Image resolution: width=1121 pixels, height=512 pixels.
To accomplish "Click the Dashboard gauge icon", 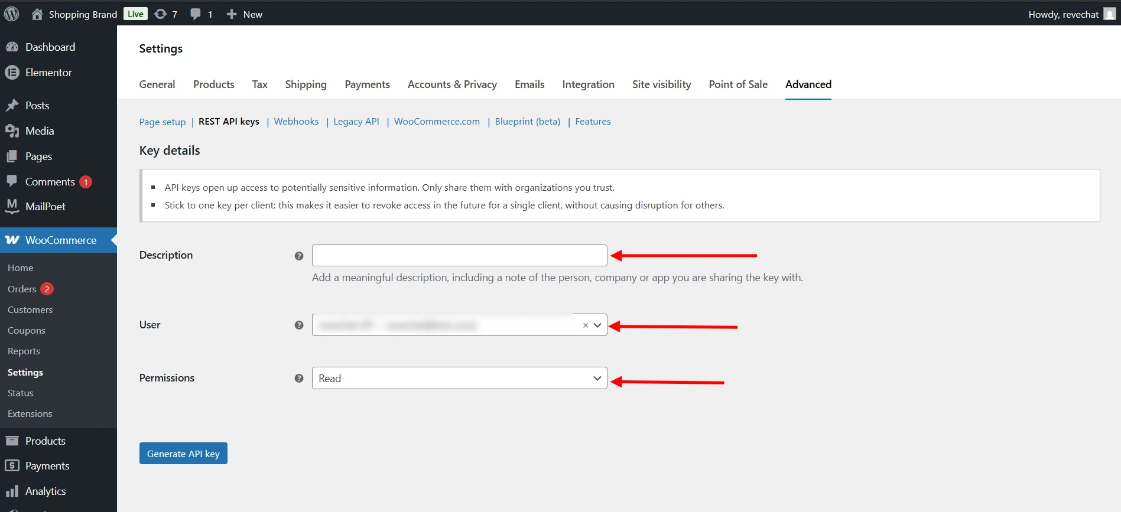I will [12, 47].
